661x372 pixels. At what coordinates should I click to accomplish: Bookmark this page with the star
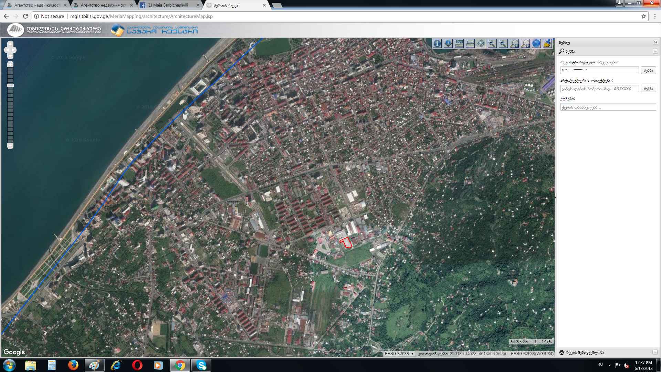[643, 16]
